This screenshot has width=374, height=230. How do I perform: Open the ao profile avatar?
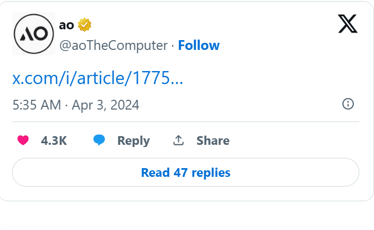click(34, 34)
